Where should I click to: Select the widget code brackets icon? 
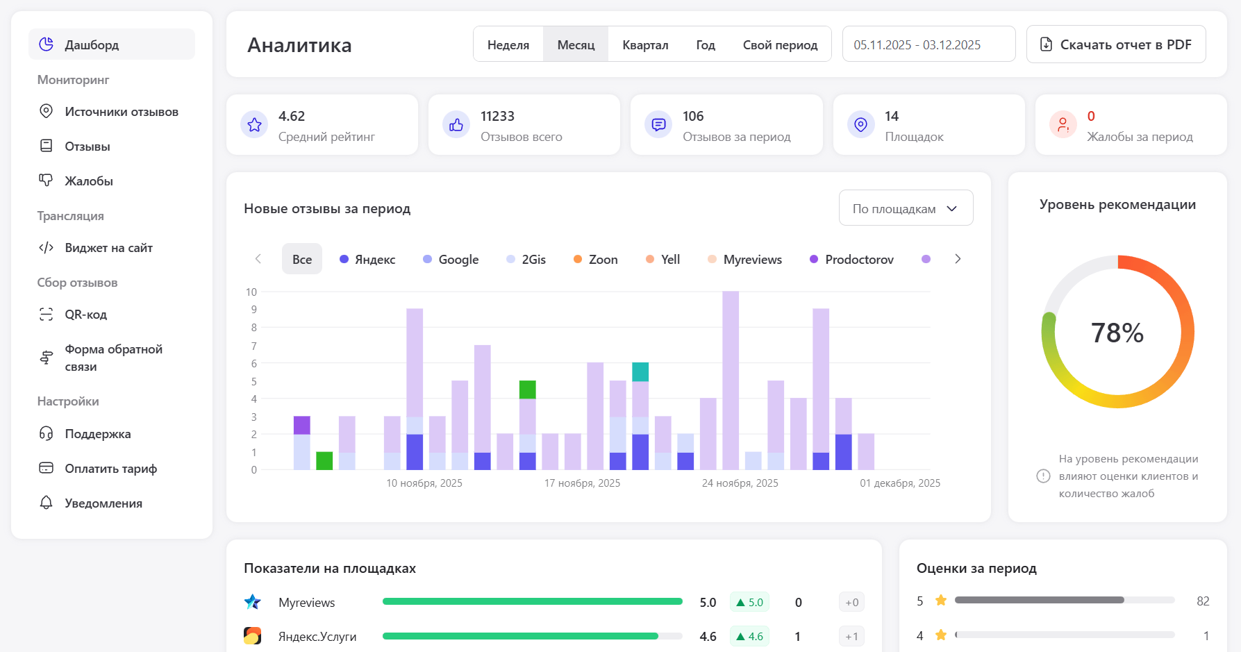46,248
